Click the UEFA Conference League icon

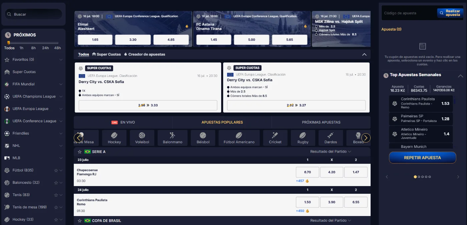(x=7, y=121)
